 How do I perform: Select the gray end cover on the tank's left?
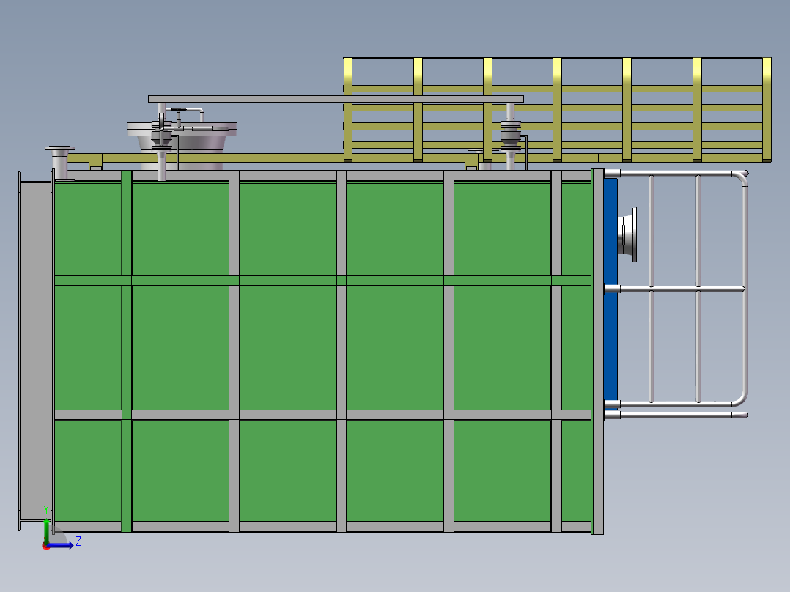point(35,351)
